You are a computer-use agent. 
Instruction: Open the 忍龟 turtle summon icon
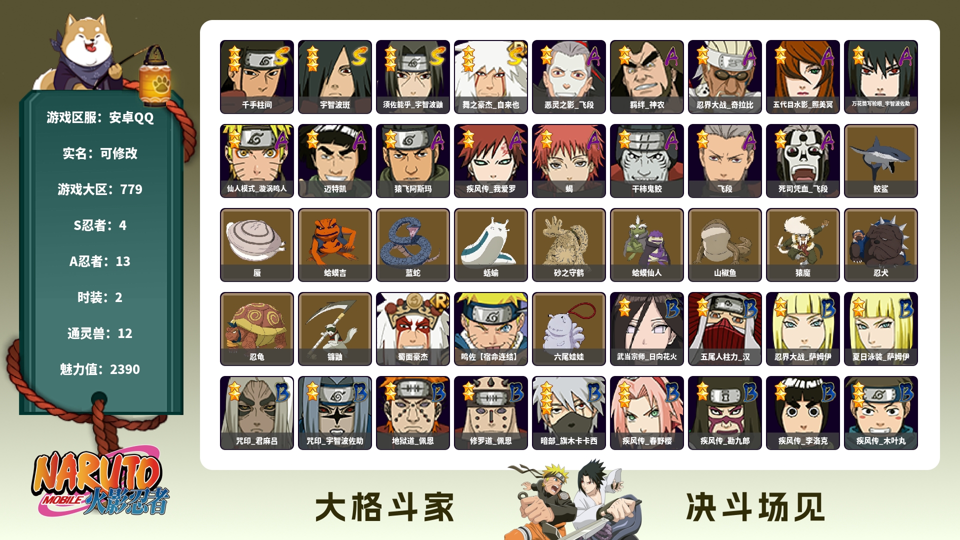tap(257, 329)
